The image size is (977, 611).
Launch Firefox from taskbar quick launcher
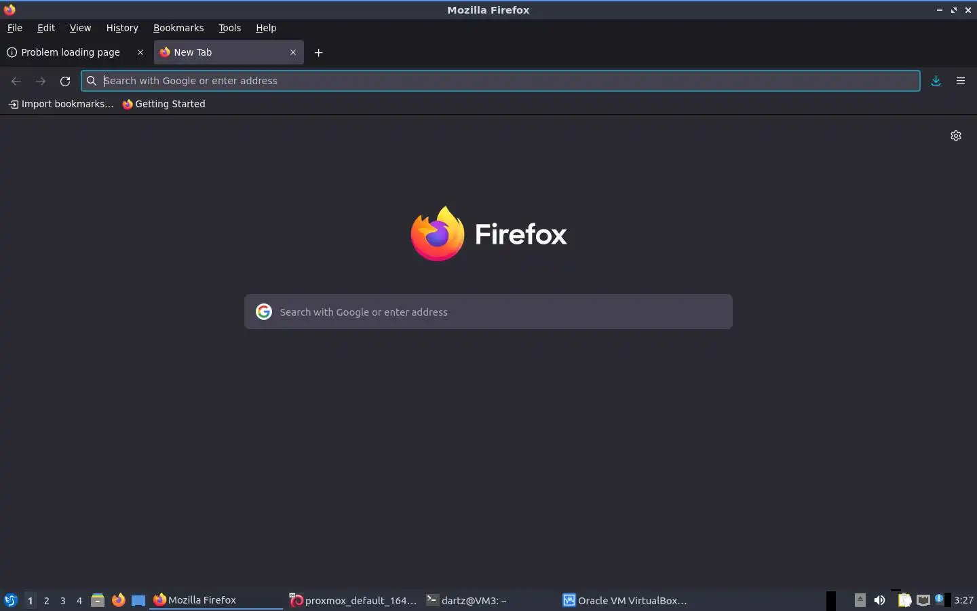point(118,600)
